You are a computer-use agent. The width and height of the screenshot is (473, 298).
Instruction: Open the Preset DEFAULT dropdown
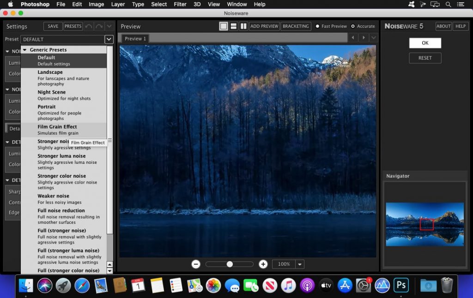click(109, 39)
